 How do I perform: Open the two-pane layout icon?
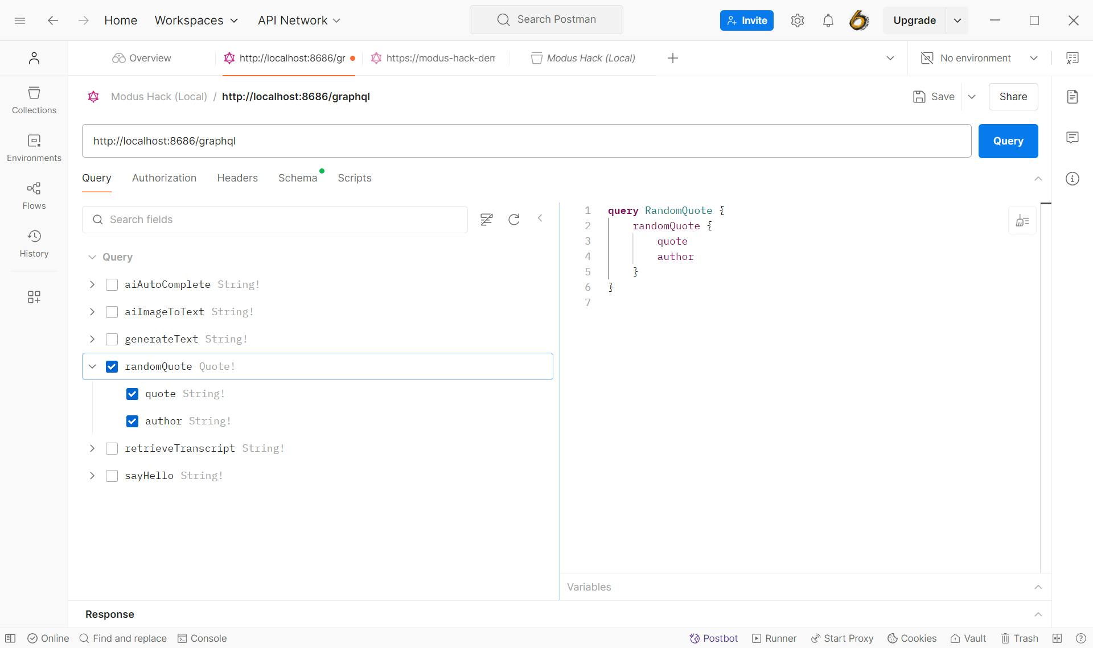[x=1057, y=638]
